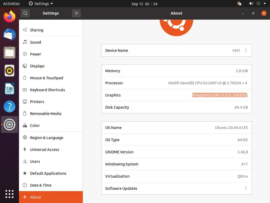Screen dimensions: 270x203
Task: Click the Device Name label
Action: tap(117, 50)
